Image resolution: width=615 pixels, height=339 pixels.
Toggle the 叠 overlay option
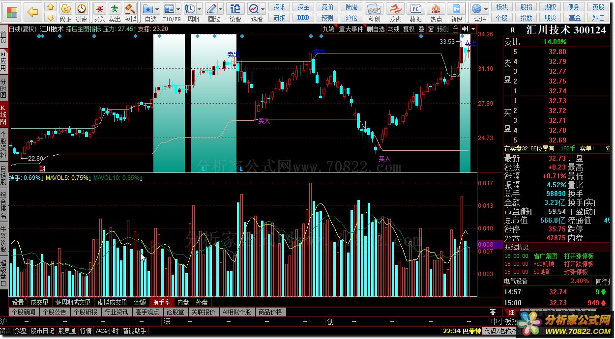click(x=421, y=29)
